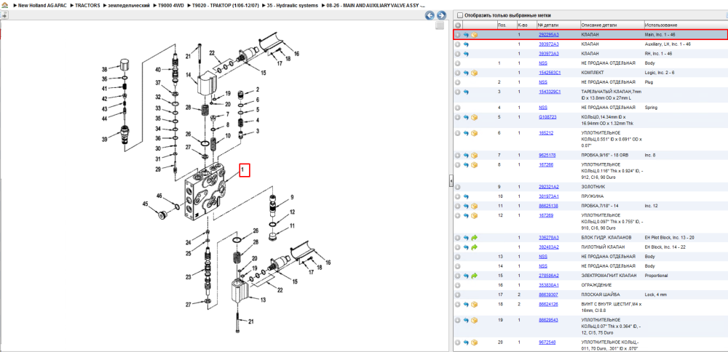Add part 393973A3 using its circle icon

(x=457, y=54)
